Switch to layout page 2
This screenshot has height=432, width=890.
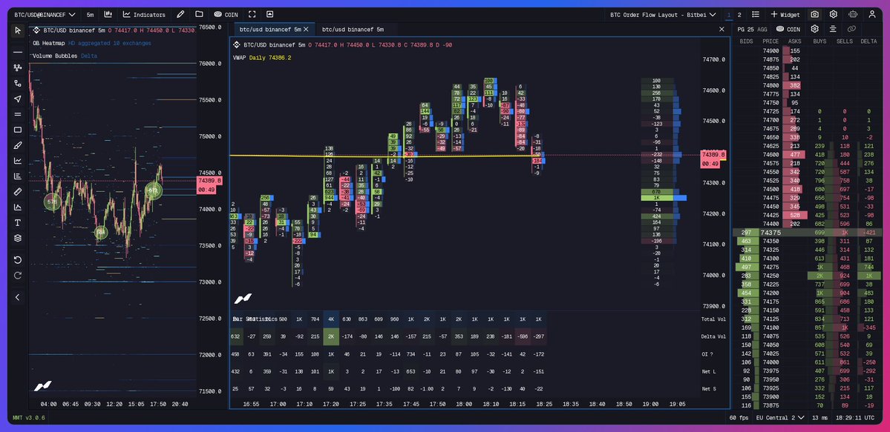pyautogui.click(x=739, y=14)
